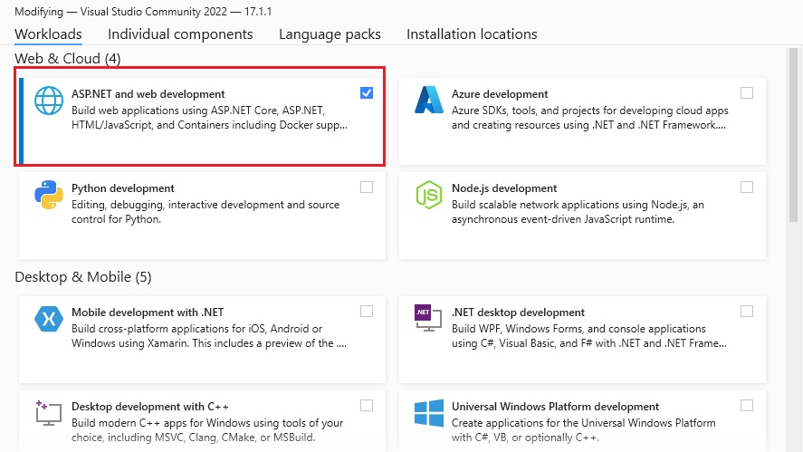Click the vertical scrollbar thumb
The height and width of the screenshot is (452, 803).
click(793, 135)
